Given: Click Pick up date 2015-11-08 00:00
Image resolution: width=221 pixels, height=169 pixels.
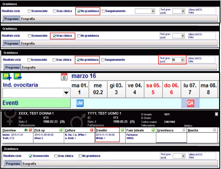Looking at the screenshot, I should click(x=44, y=135).
